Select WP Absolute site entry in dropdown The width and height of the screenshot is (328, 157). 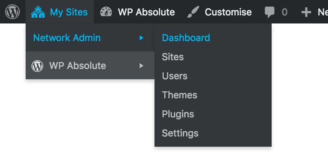point(90,65)
